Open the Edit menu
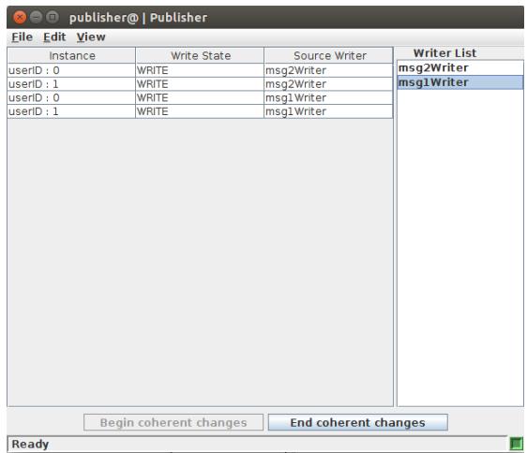 (54, 37)
